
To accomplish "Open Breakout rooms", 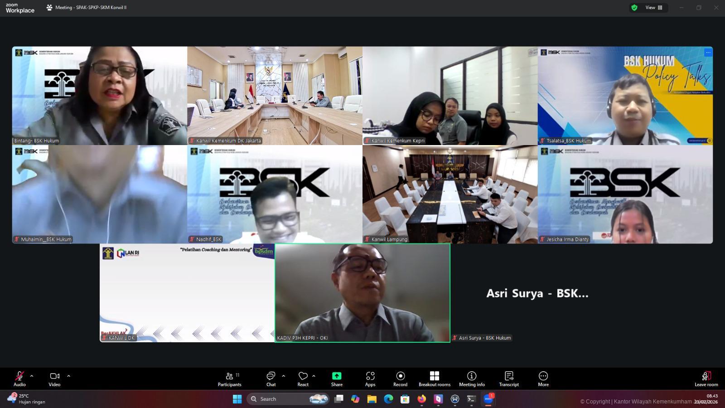I will tap(434, 379).
